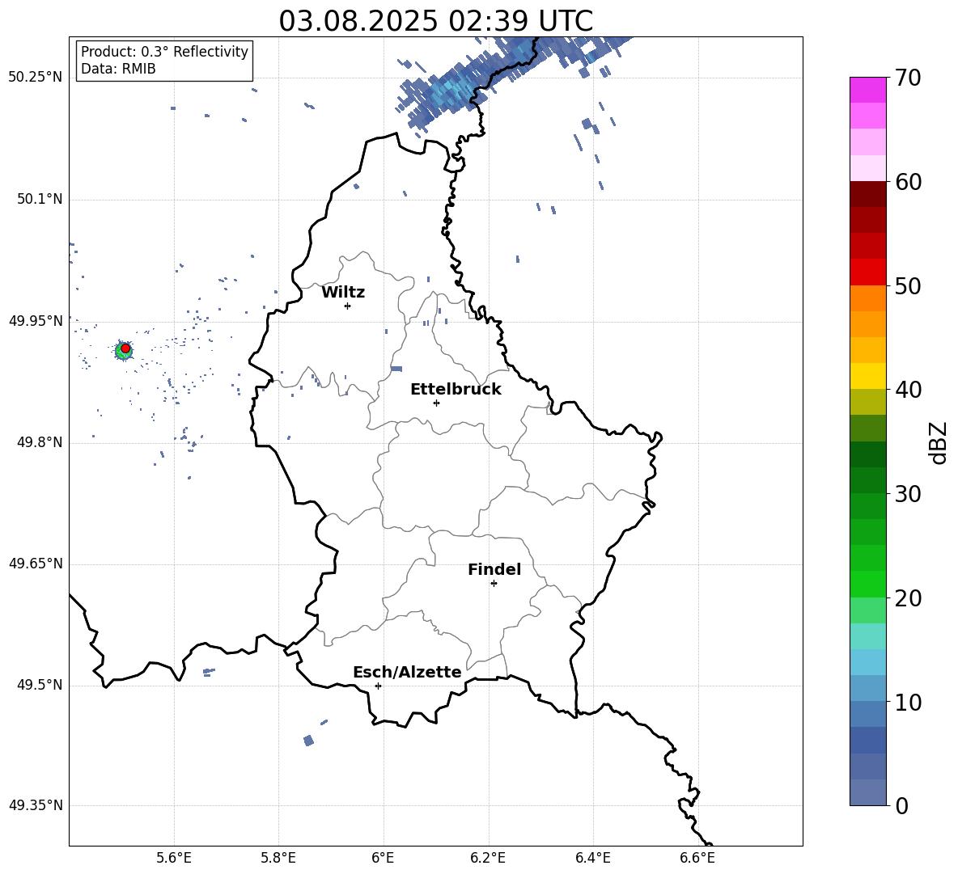Click the "Product: 0.3° Reflectivity" legend text
Viewport: 958px width, 874px height.
click(x=164, y=52)
